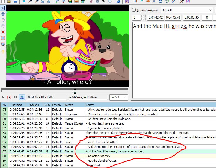Open visual typesetting help question mark
Screen dimensions: 216x168
(3, 52)
